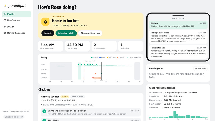The height and width of the screenshot is (121, 215).
Task: Click the porchlight logo icon
Action: pyautogui.click(x=5, y=6)
